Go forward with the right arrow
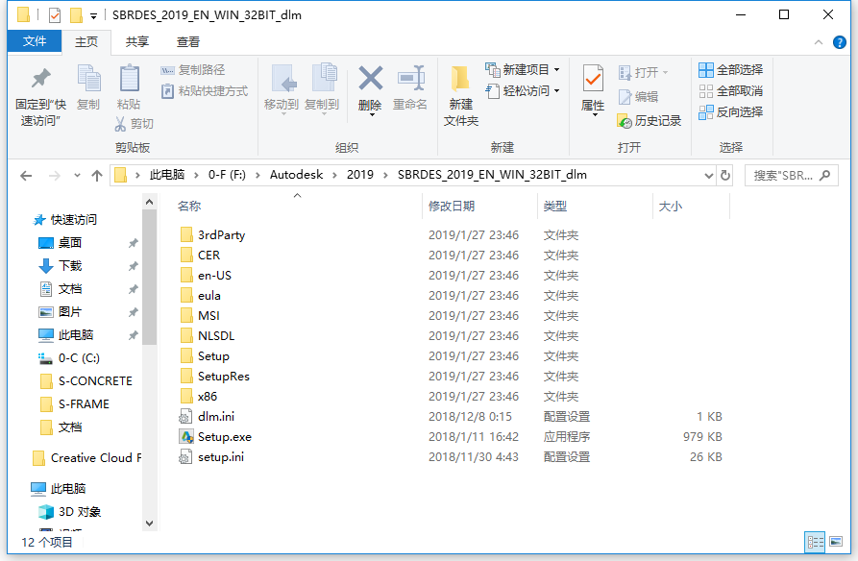 54,176
